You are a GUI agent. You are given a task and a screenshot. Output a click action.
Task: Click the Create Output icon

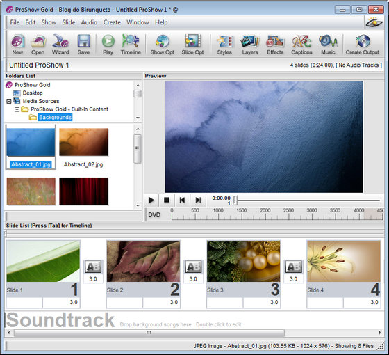[363, 45]
